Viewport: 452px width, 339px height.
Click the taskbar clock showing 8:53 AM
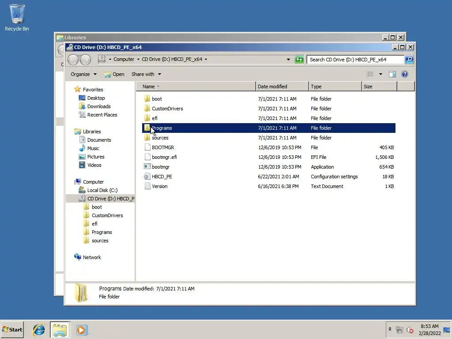[x=429, y=329]
